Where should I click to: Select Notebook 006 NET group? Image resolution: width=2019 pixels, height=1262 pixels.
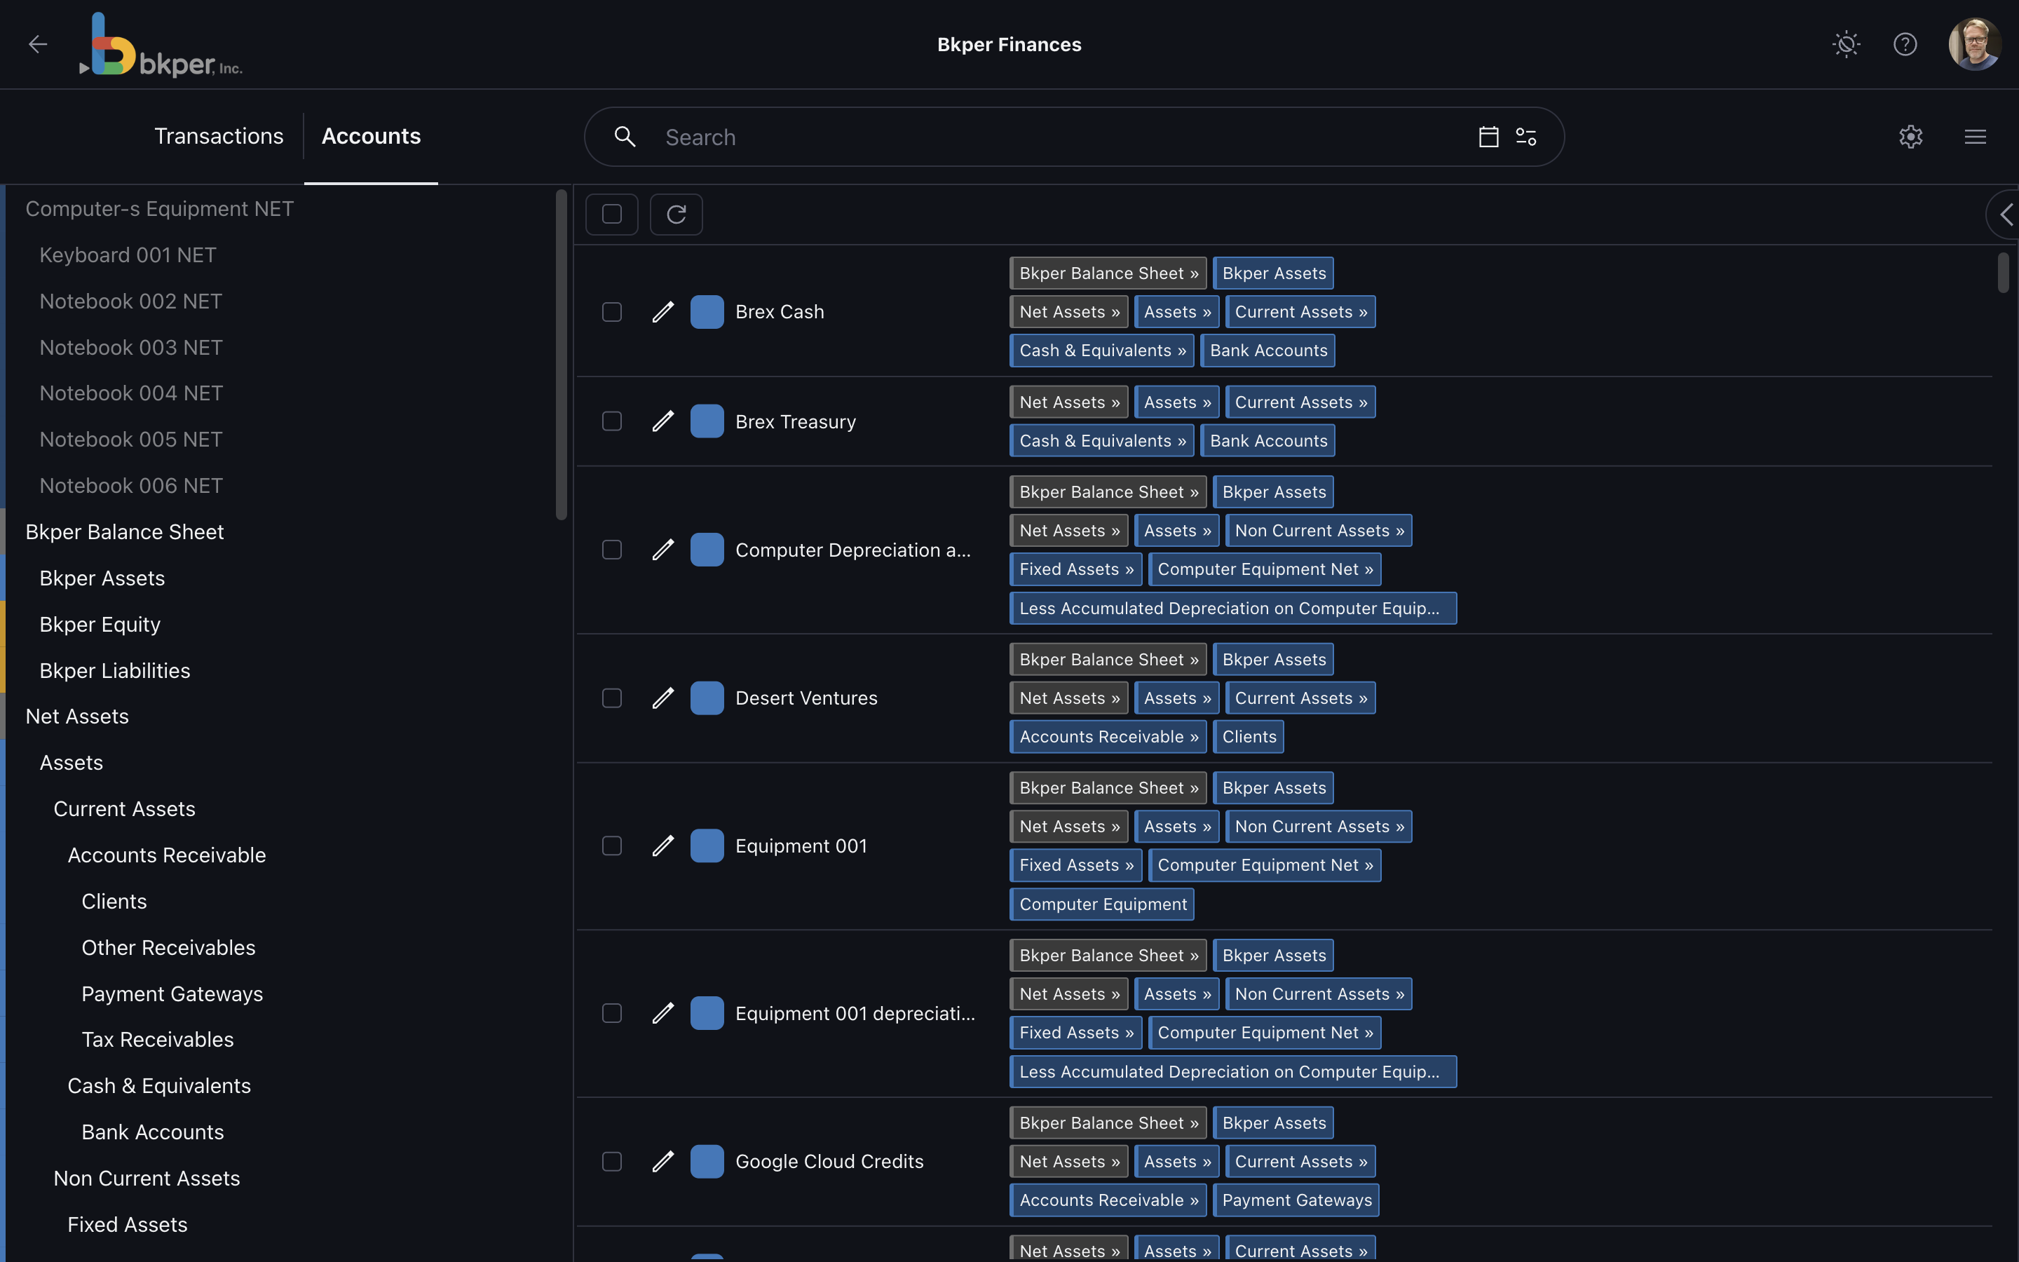point(131,486)
